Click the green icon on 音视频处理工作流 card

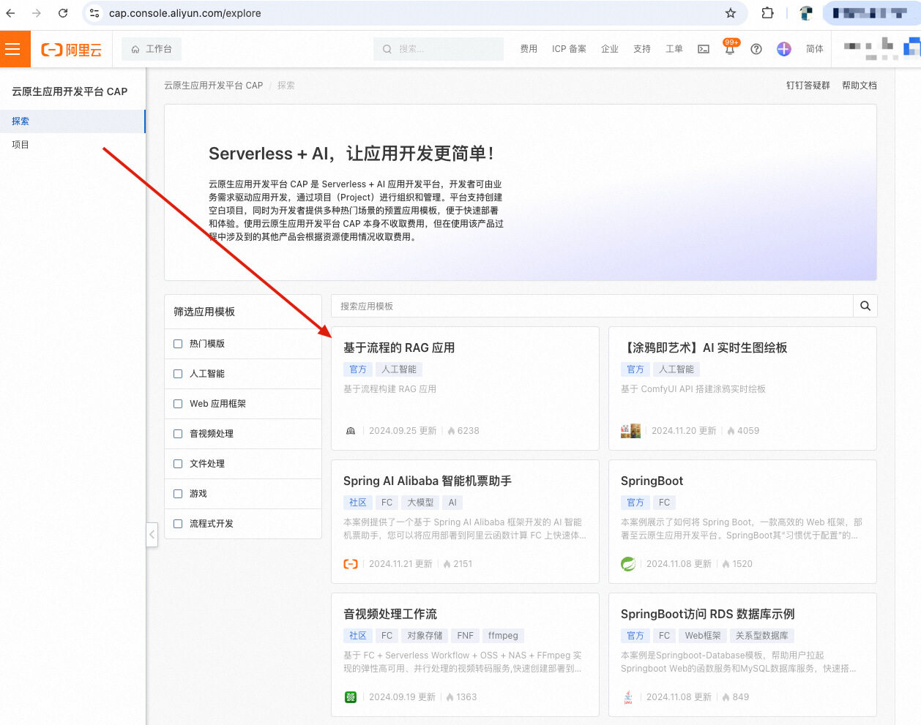351,697
